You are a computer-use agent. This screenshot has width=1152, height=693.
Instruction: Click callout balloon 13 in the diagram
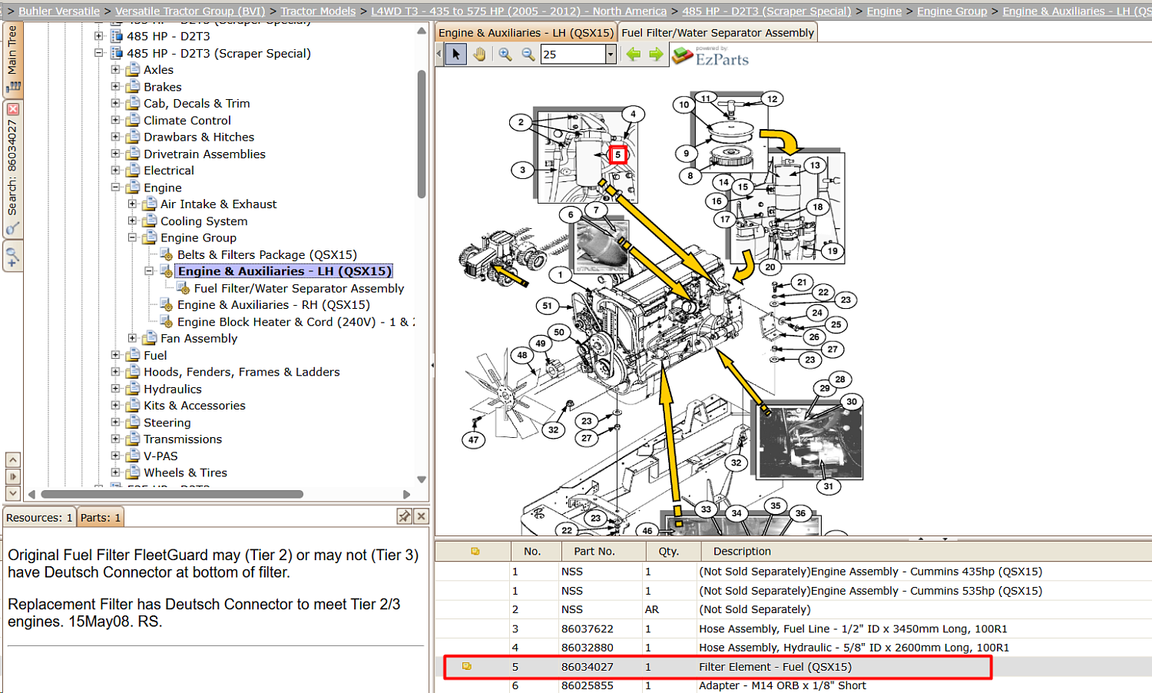[x=815, y=165]
